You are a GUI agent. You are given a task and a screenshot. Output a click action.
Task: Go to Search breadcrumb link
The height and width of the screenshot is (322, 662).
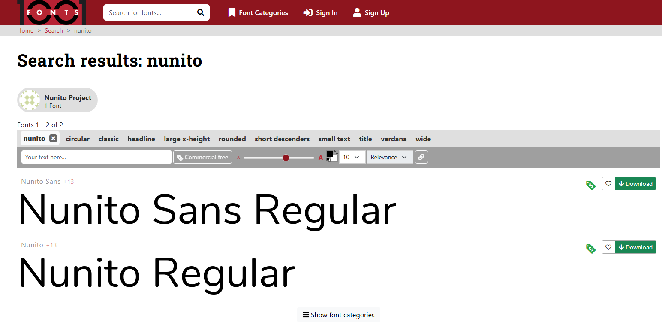[x=54, y=30]
